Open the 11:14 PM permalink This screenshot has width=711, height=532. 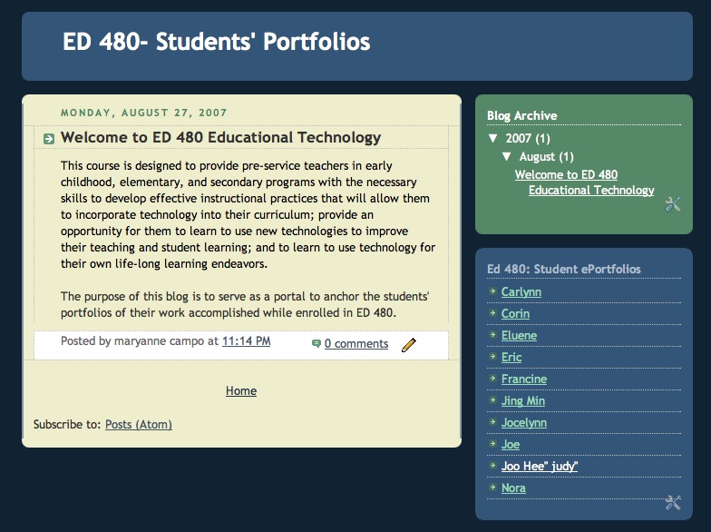pos(246,341)
